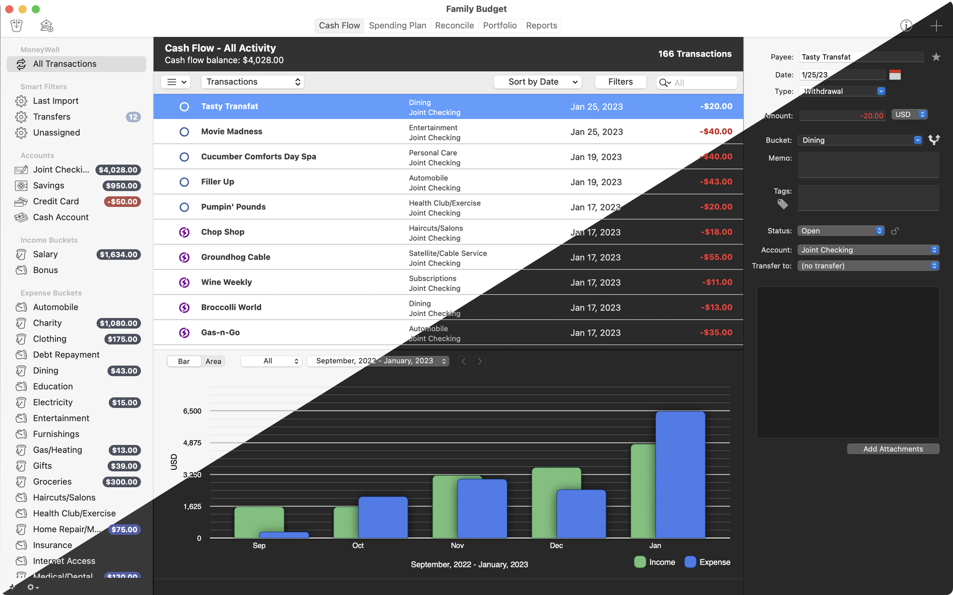The width and height of the screenshot is (953, 595).
Task: Toggle the recurring status icon for Chop Shop
Action: (x=184, y=232)
